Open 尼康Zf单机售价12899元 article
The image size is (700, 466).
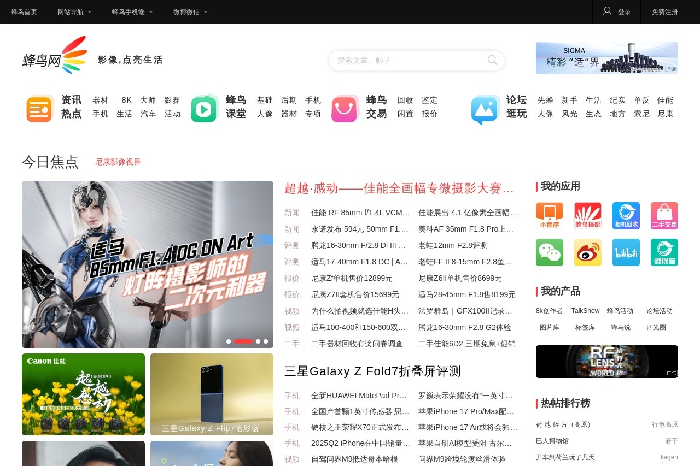coord(352,278)
